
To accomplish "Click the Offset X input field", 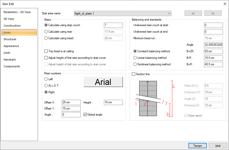I will (71, 102).
